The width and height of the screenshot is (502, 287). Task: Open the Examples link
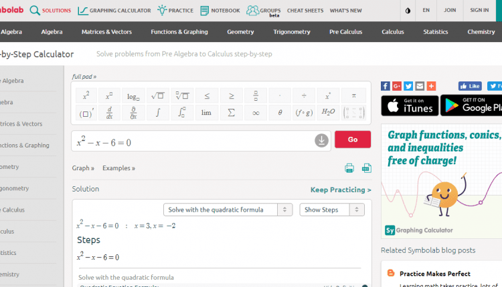(x=118, y=168)
